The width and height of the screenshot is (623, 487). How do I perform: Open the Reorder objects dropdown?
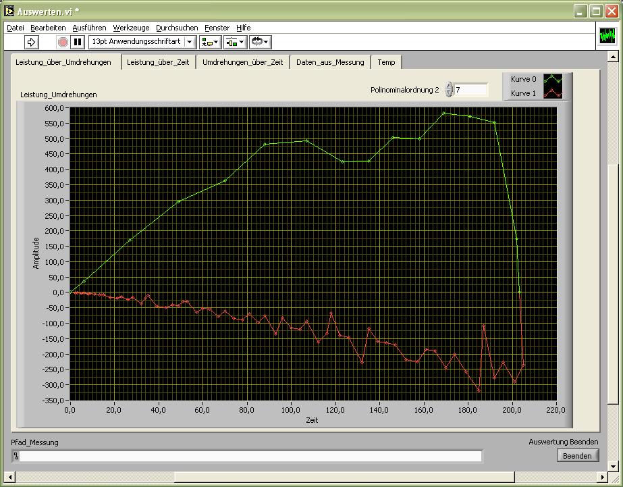coord(260,42)
